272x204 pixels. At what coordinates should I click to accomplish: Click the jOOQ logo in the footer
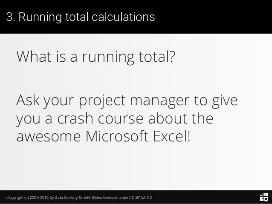point(264,197)
